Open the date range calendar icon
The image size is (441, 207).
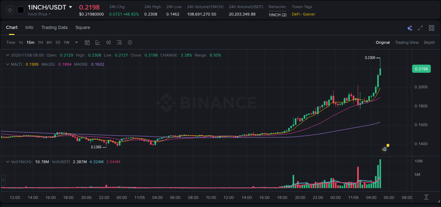[87, 42]
